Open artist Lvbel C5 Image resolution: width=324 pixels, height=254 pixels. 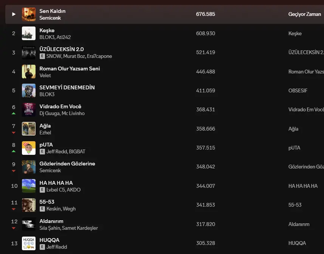click(56, 190)
